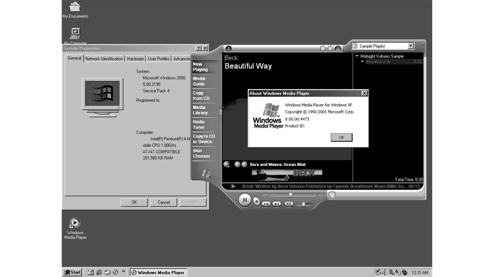The image size is (494, 277).
Task: Launch Outlook Express from Quick Launch
Action: [x=108, y=272]
